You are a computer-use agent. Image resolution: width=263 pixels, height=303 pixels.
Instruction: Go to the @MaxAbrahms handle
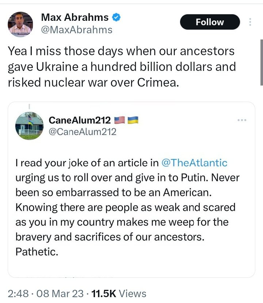point(77,30)
